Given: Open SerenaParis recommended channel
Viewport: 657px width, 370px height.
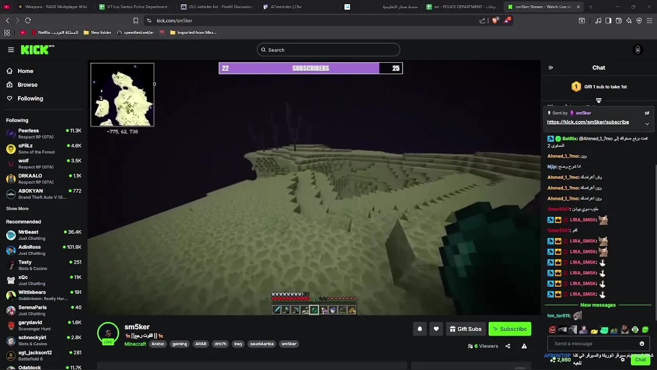Looking at the screenshot, I should click(x=44, y=310).
